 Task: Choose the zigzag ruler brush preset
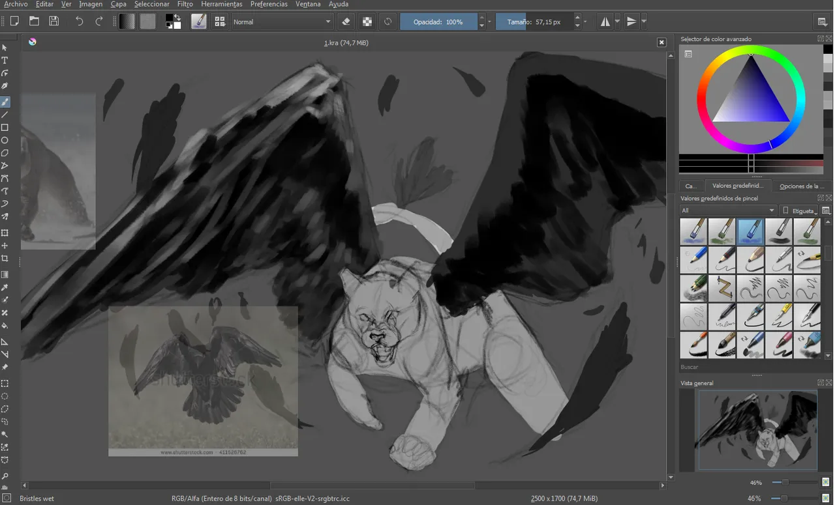tap(722, 288)
